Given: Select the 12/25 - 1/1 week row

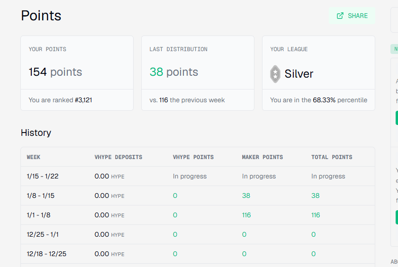Looking at the screenshot, I should (198, 234).
